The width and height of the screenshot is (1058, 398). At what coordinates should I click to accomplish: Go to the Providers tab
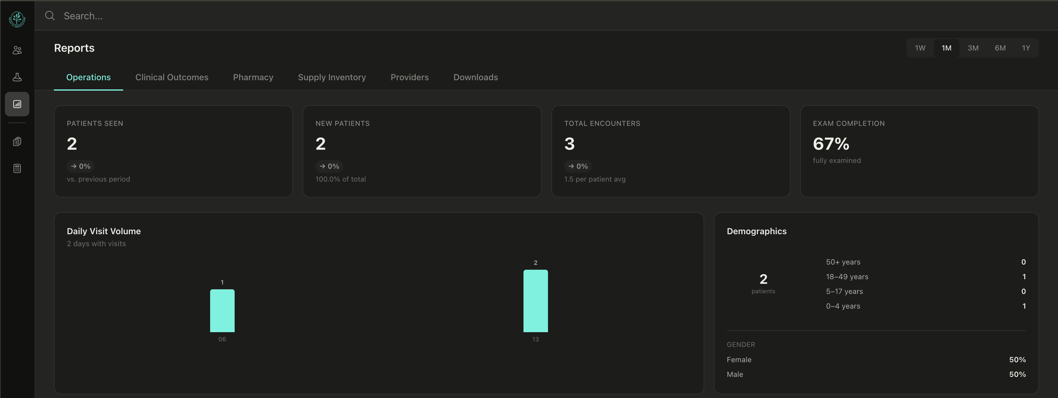tap(410, 77)
